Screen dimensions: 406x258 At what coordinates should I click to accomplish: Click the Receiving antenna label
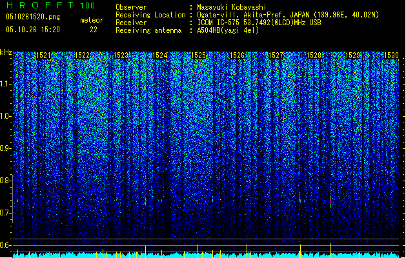tap(148, 30)
